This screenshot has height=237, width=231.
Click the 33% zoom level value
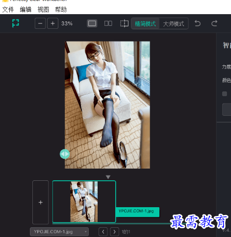tap(67, 23)
